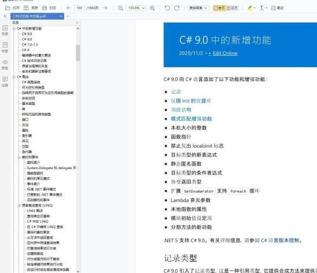This screenshot has width=317, height=273.
Task: Select 接口 outline entry
Action: coord(25,120)
